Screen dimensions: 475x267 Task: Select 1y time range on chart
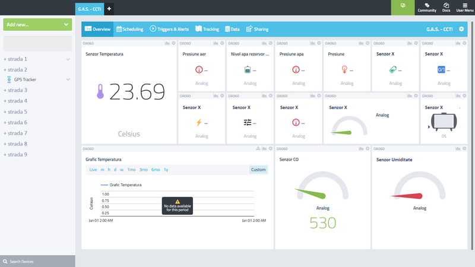pyautogui.click(x=166, y=170)
